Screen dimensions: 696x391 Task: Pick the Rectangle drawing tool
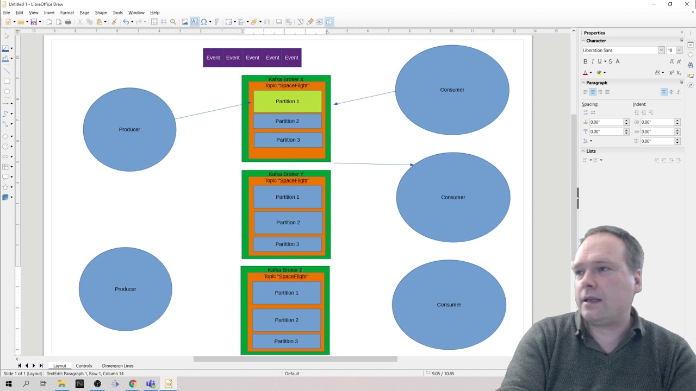tap(7, 81)
